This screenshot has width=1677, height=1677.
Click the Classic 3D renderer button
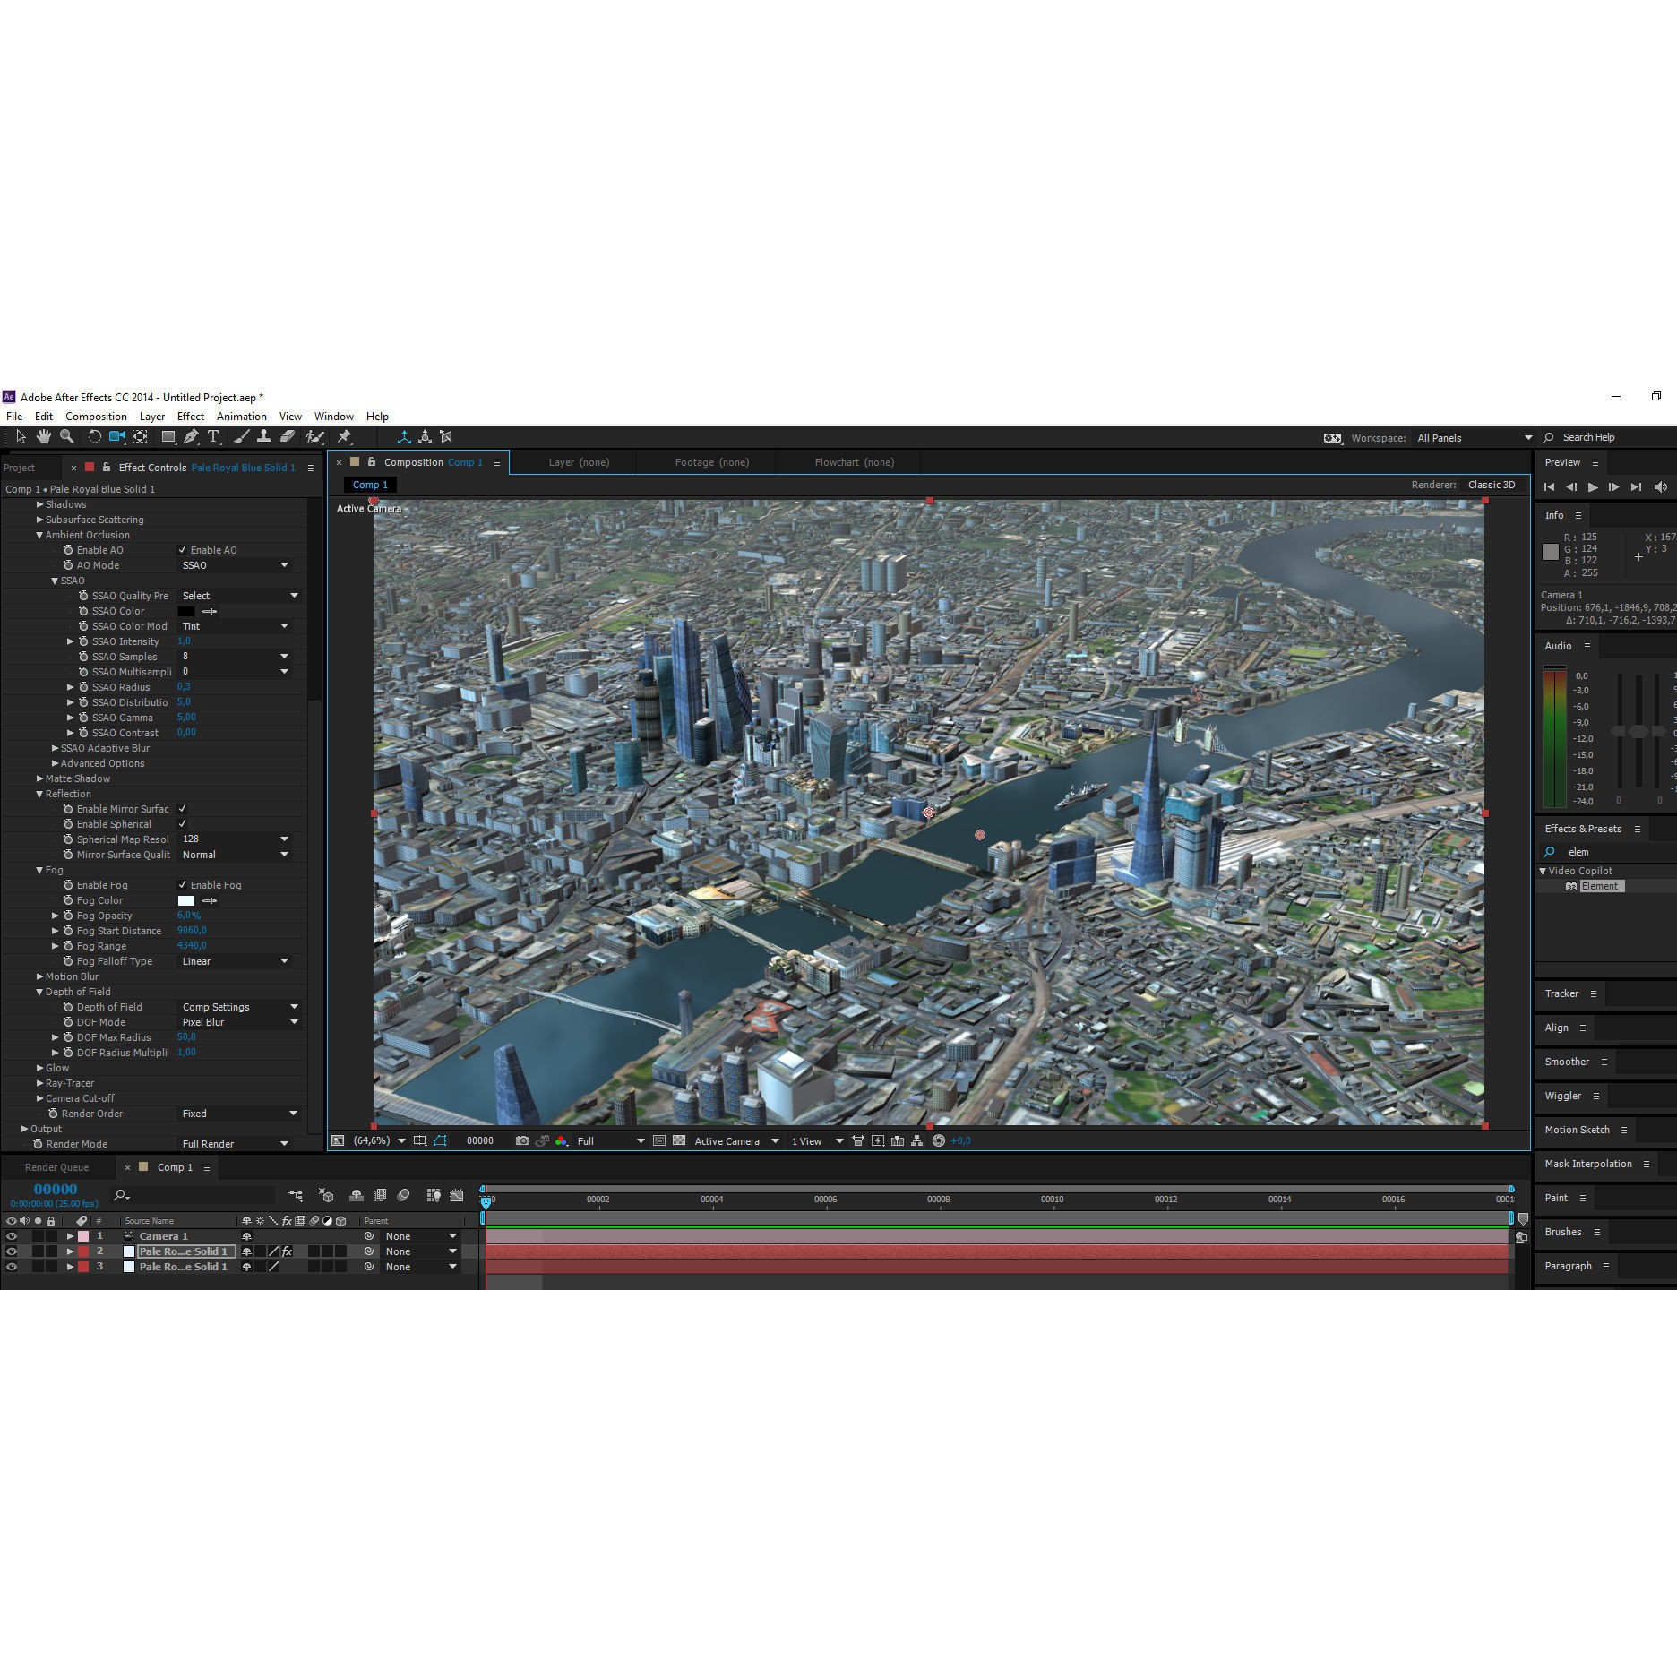(1491, 485)
